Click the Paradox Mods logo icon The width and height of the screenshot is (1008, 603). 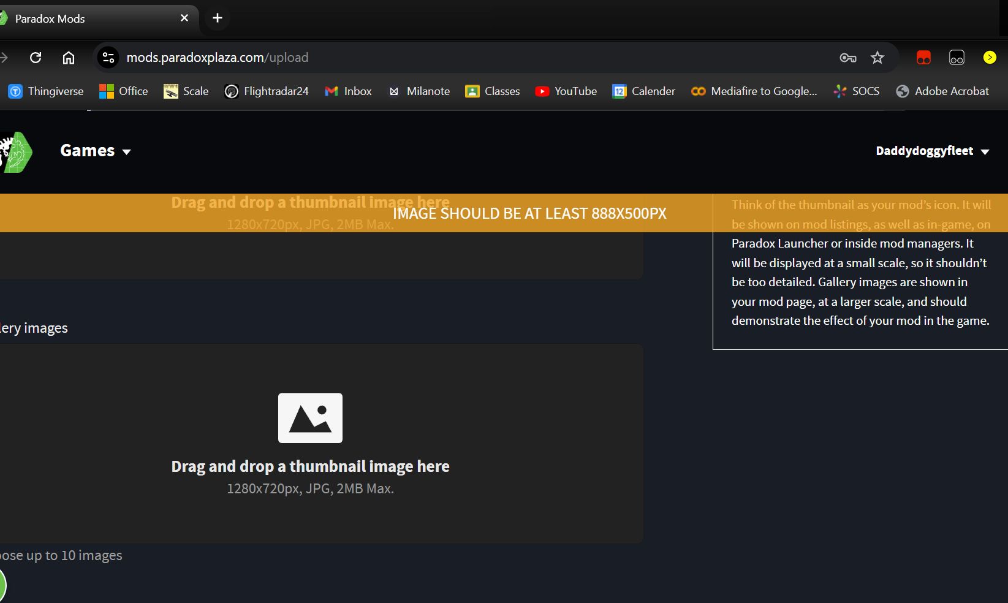tap(16, 151)
